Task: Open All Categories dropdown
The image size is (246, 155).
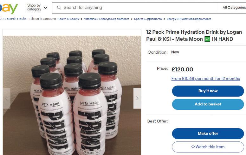Action: [x=234, y=8]
